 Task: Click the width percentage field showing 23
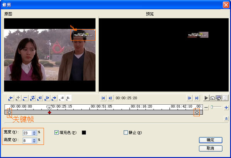[x=27, y=133]
